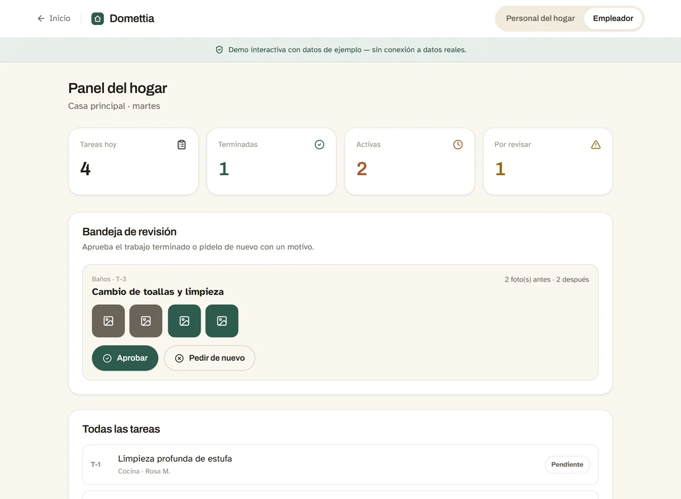Approve the task with the Aprobar button

[125, 358]
